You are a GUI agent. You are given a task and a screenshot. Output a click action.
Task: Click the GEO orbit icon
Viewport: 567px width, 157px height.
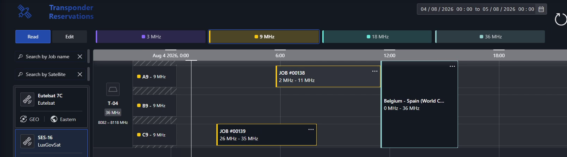click(23, 119)
